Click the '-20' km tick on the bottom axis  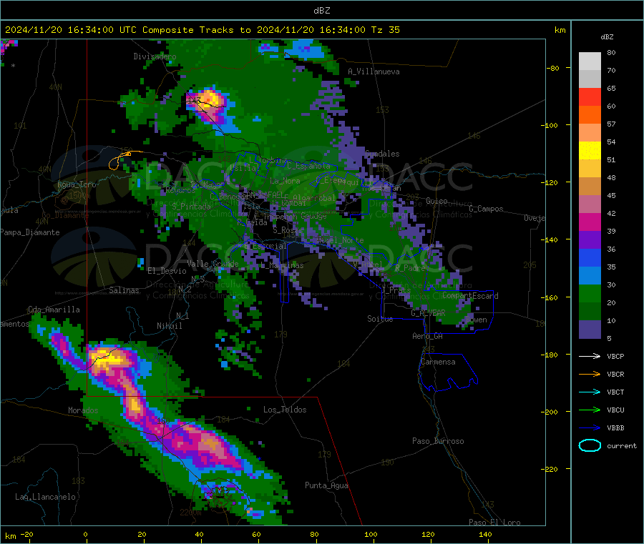tap(26, 534)
